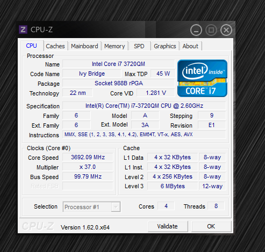This screenshot has height=252, width=265.
Task: Click the Level 2 8-way value
Action: (212, 176)
